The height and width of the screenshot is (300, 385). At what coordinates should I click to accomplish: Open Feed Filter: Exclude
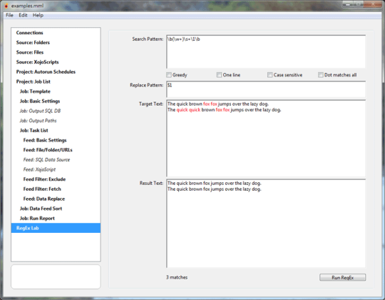click(56, 179)
